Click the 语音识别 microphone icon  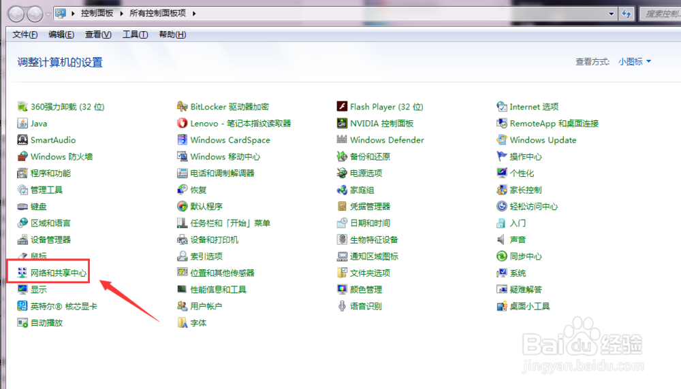[342, 306]
